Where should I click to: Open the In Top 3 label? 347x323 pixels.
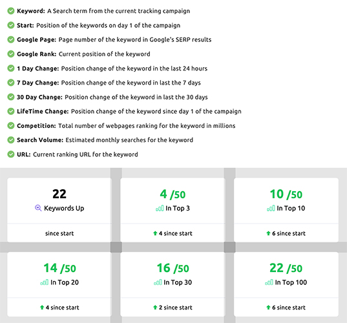click(178, 208)
